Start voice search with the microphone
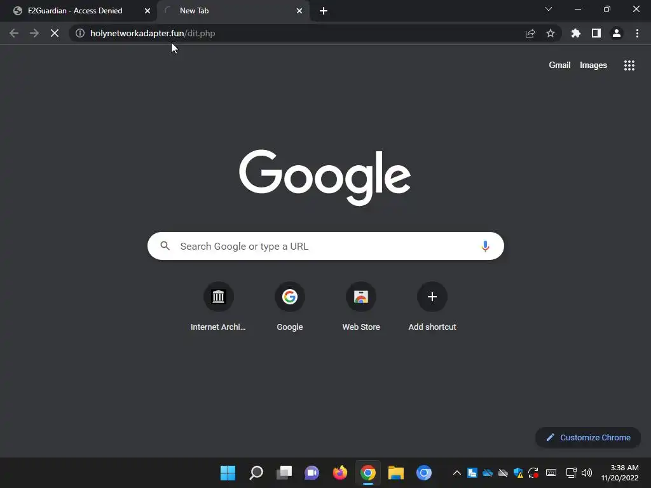 485,246
